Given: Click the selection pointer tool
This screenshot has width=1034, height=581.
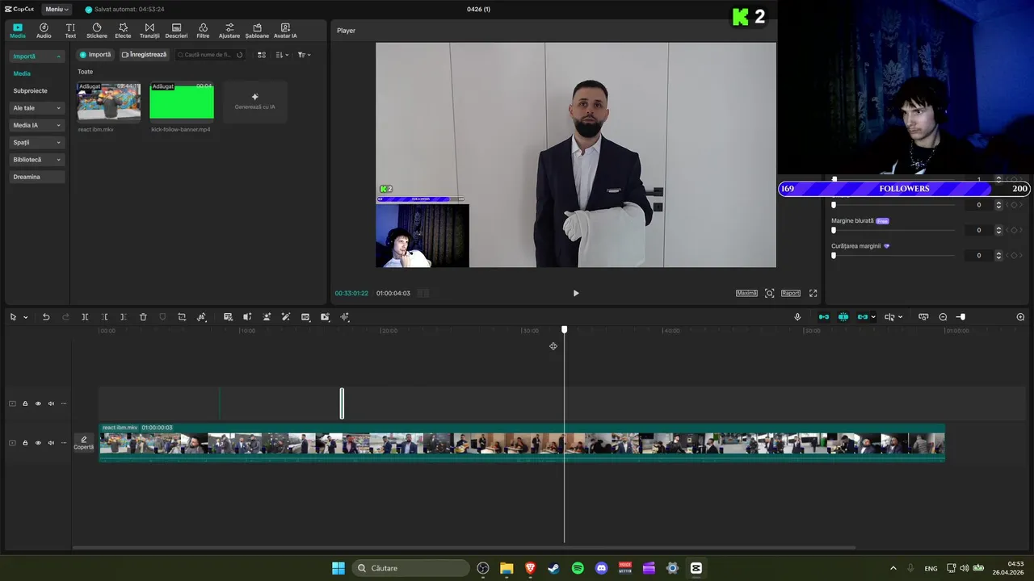Looking at the screenshot, I should pos(13,317).
